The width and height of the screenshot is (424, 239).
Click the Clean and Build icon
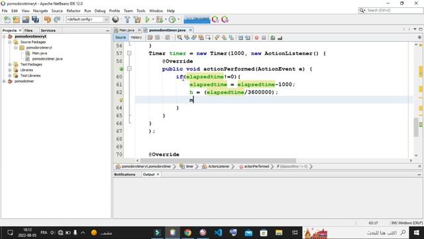click(137, 19)
